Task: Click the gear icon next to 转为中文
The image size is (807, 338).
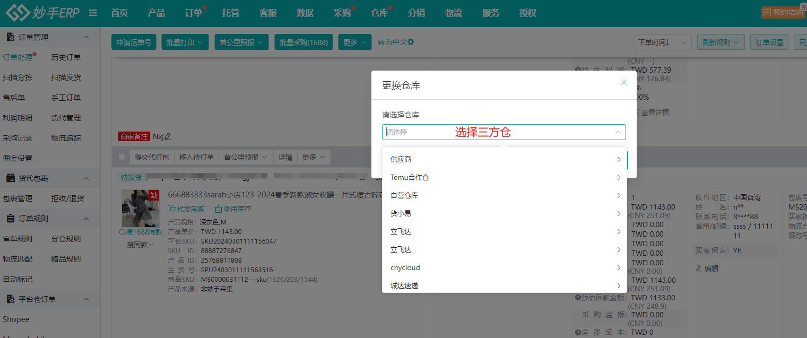Action: pos(411,42)
